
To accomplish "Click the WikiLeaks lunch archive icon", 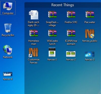I will pos(52,33).
